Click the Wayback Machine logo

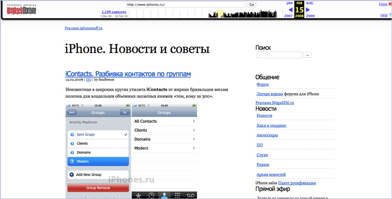[x=22, y=9]
